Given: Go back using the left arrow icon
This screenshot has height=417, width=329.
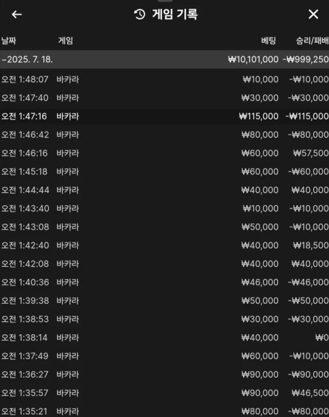Looking at the screenshot, I should (x=16, y=14).
